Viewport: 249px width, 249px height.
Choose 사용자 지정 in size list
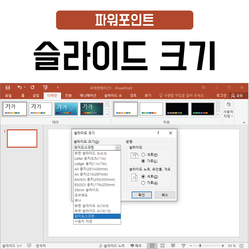[97, 222]
